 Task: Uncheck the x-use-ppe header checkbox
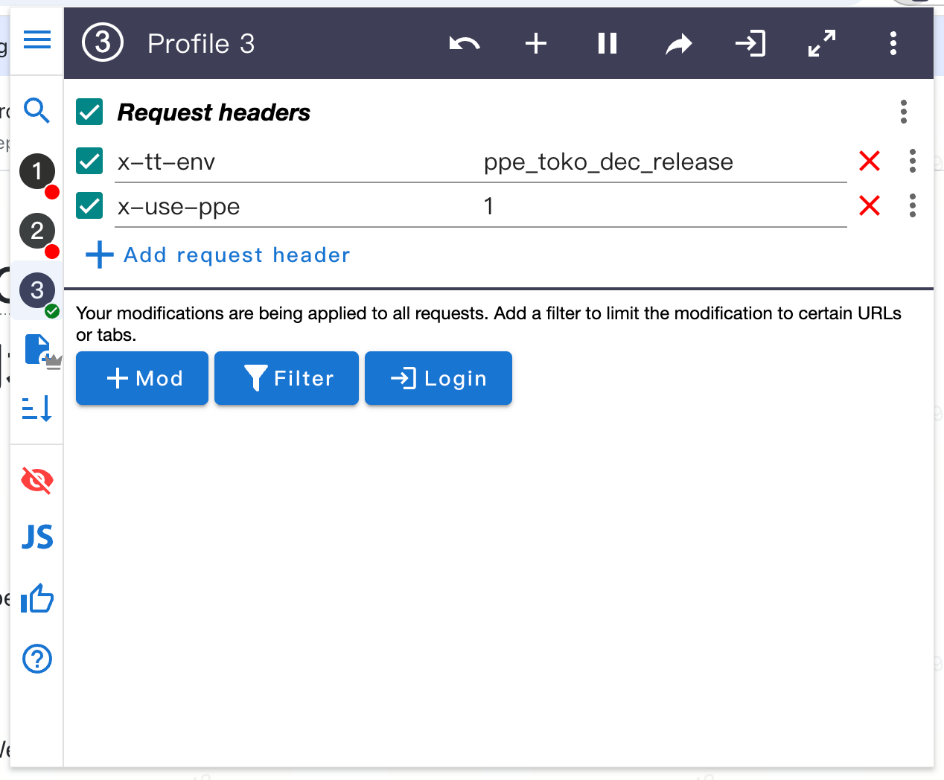click(x=89, y=205)
